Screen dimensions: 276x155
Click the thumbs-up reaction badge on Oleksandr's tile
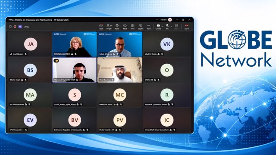[x=56, y=61]
